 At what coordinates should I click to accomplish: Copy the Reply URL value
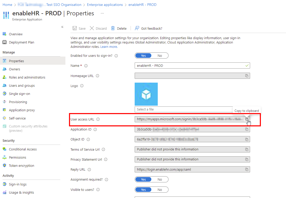pyautogui.click(x=246, y=169)
